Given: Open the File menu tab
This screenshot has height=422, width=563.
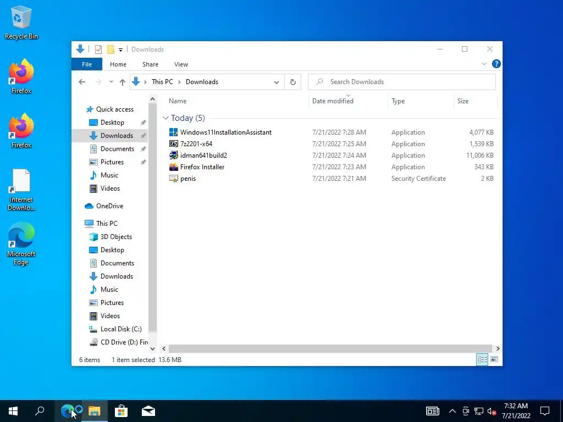Looking at the screenshot, I should click(87, 64).
